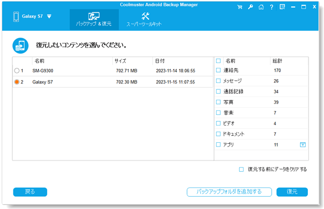Viewport: 324px width, 209px height.
Task: Maximize the Coolmuster window
Action: tap(303, 7)
